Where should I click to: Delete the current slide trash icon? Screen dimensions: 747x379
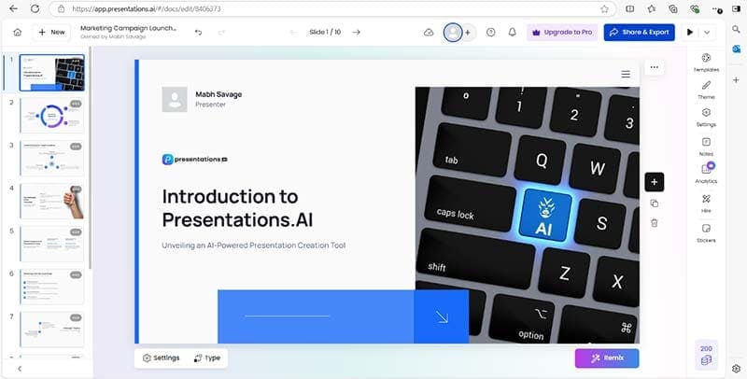(655, 222)
